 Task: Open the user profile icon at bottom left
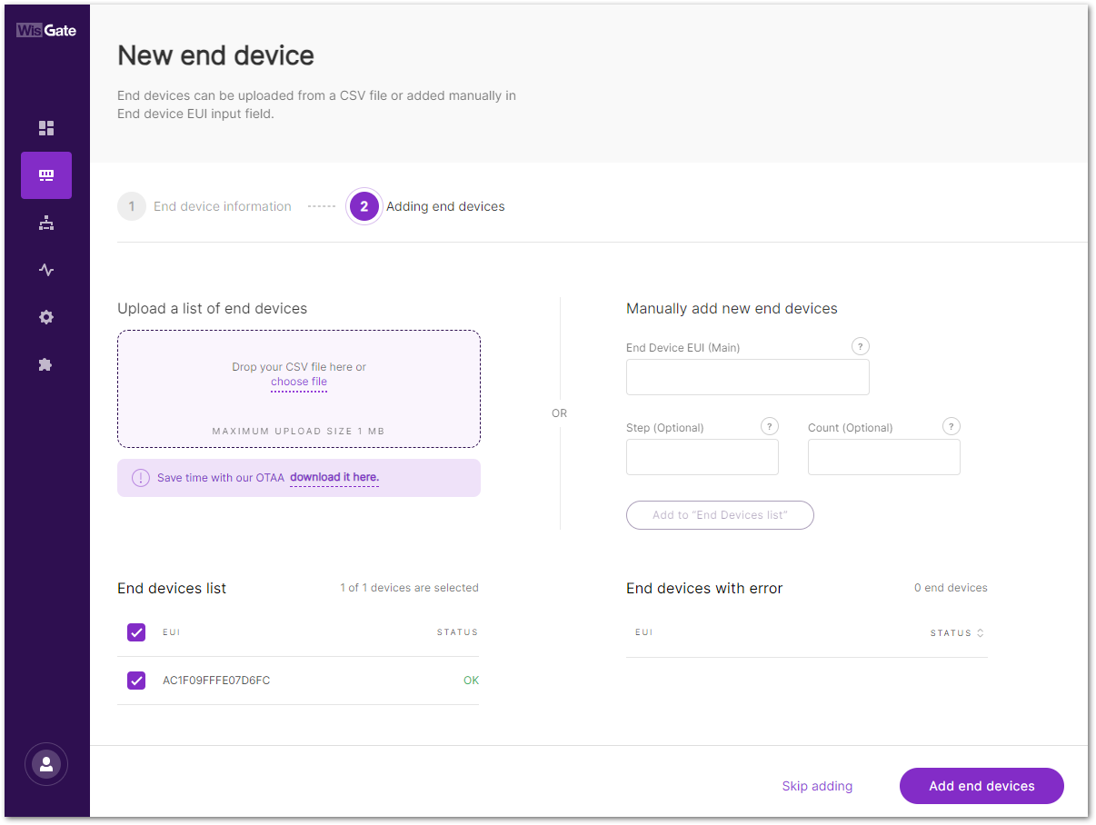click(45, 764)
